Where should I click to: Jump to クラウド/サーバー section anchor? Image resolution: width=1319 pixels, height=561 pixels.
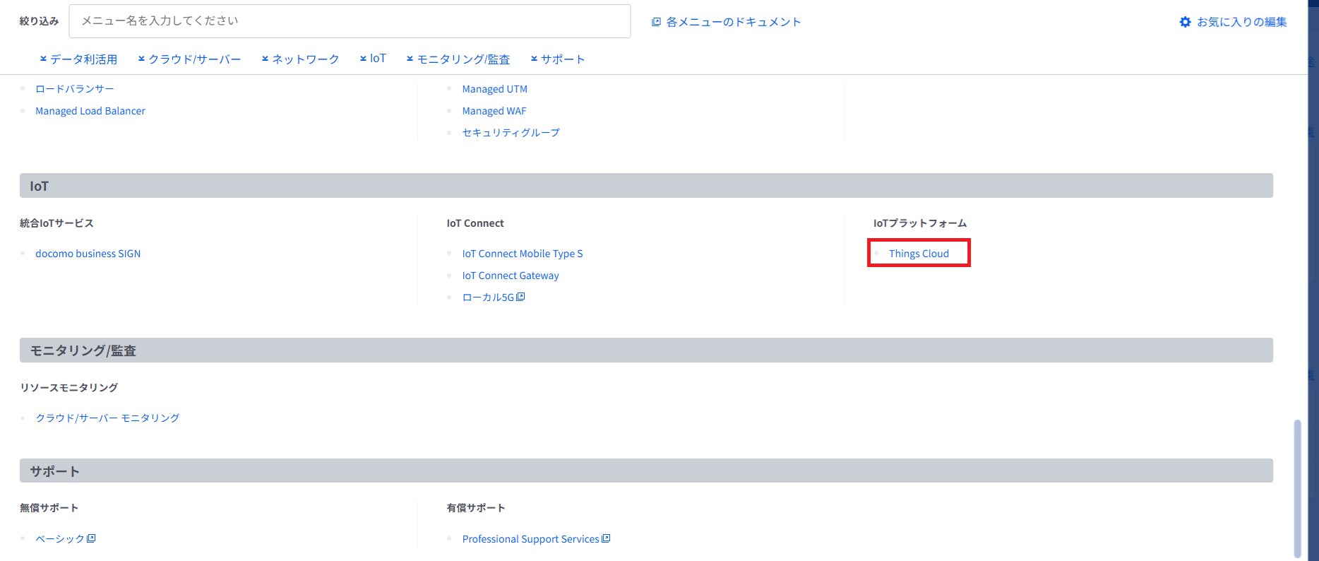coord(189,59)
